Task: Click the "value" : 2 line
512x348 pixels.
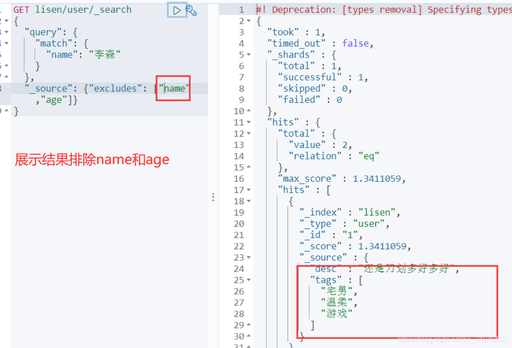Action: [x=320, y=145]
